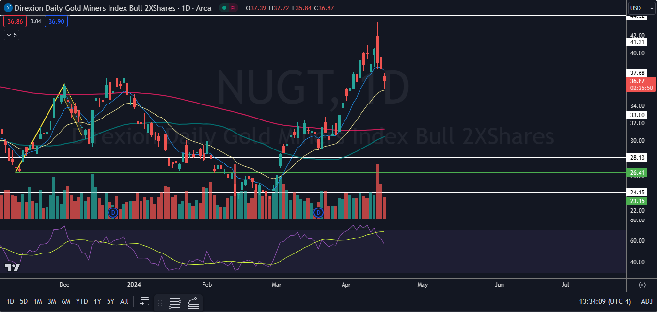The width and height of the screenshot is (657, 312).
Task: Expand the collapsed 5 indicators legend
Action: tap(11, 35)
